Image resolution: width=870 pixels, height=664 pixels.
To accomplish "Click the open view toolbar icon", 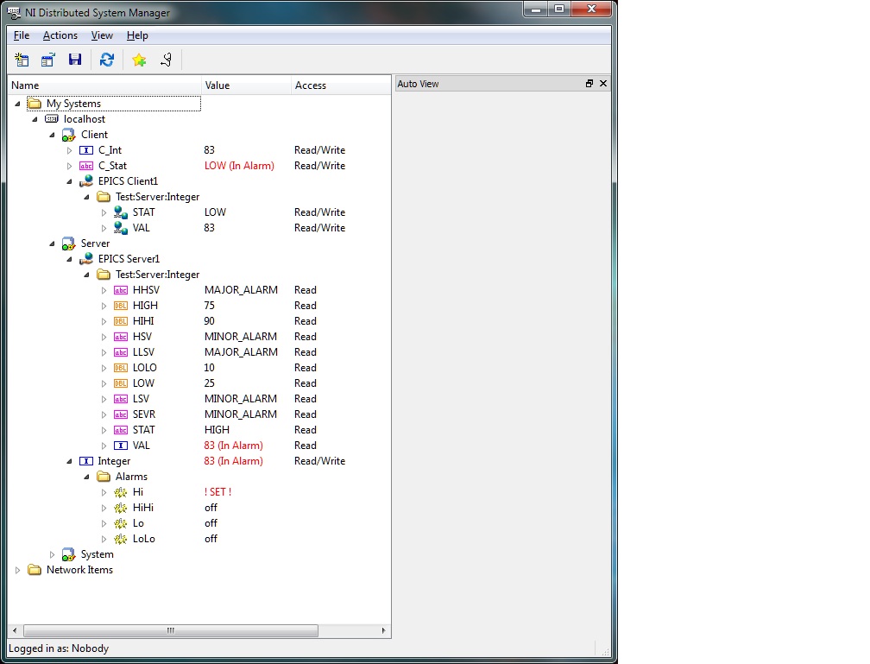I will tap(48, 60).
